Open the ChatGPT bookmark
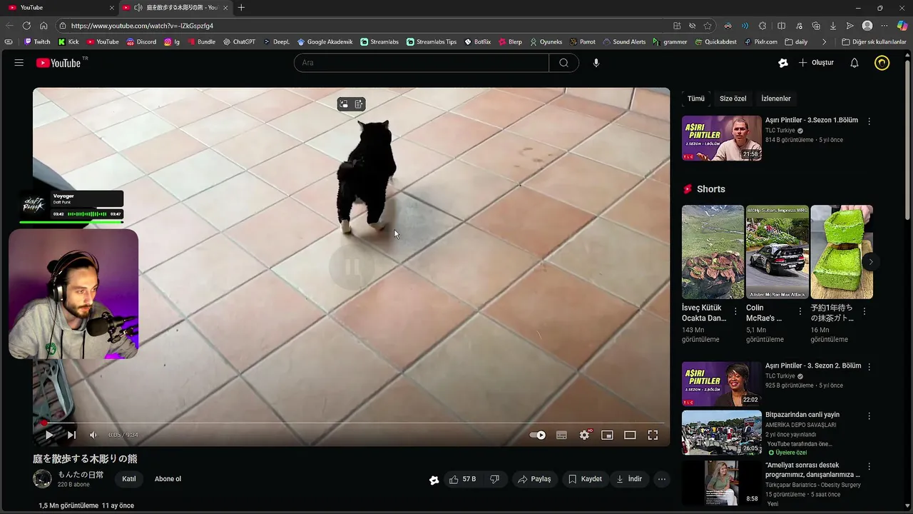The image size is (913, 514). (239, 41)
